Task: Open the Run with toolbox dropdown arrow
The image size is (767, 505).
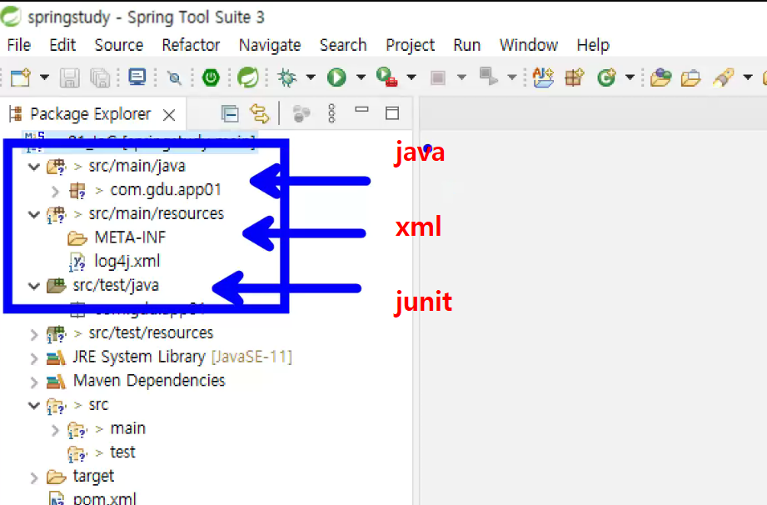Action: 411,77
